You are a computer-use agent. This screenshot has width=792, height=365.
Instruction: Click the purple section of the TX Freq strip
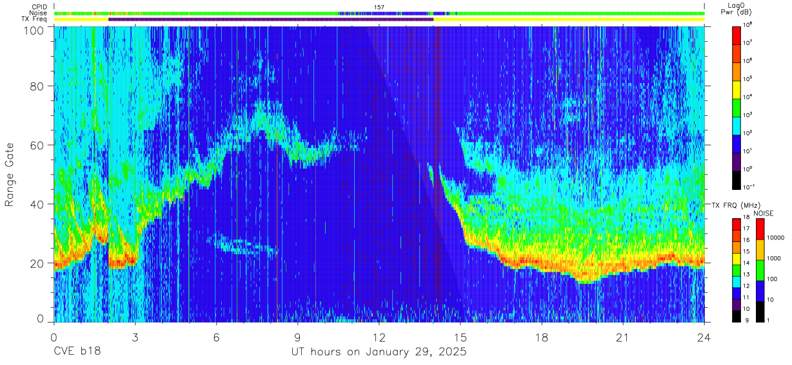271,19
